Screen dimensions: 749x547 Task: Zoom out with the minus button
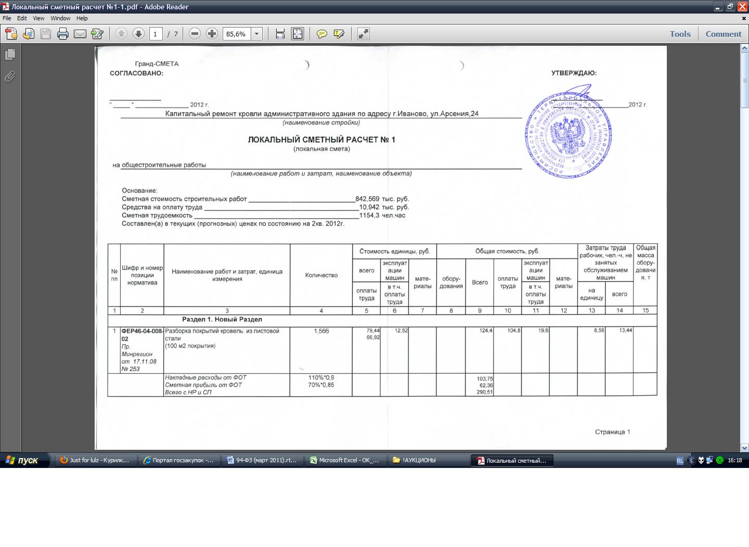(x=195, y=34)
